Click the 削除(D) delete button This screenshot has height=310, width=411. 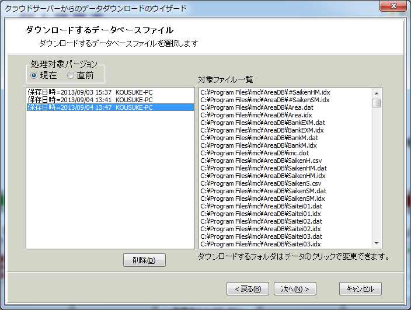(x=144, y=260)
